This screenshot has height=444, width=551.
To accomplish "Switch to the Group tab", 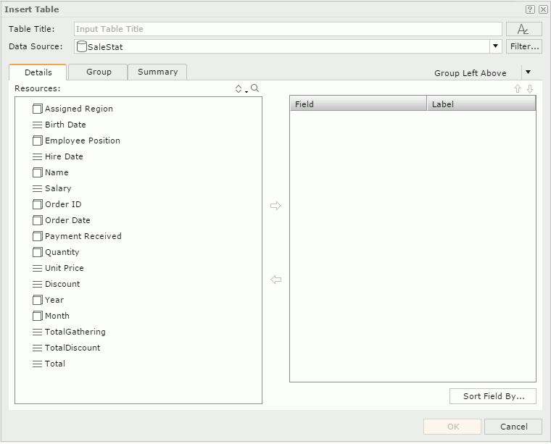I will pos(99,72).
